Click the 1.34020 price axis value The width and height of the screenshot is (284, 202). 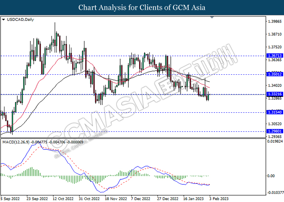pyautogui.click(x=275, y=85)
